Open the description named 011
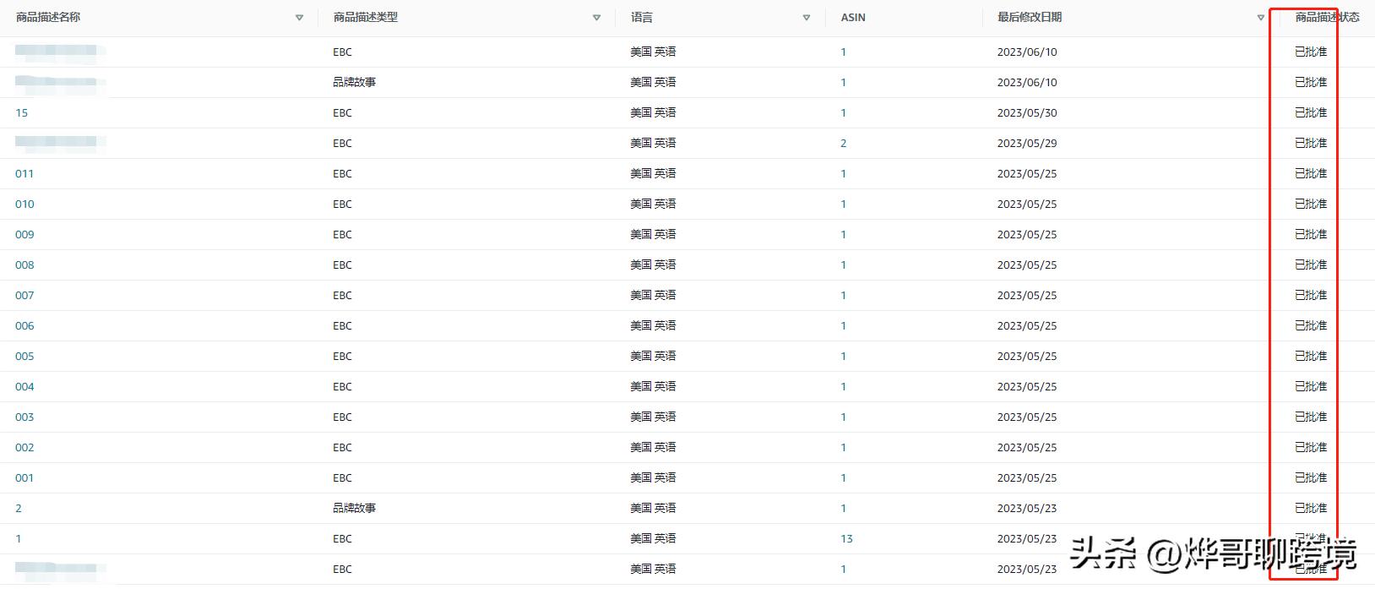 tap(24, 173)
